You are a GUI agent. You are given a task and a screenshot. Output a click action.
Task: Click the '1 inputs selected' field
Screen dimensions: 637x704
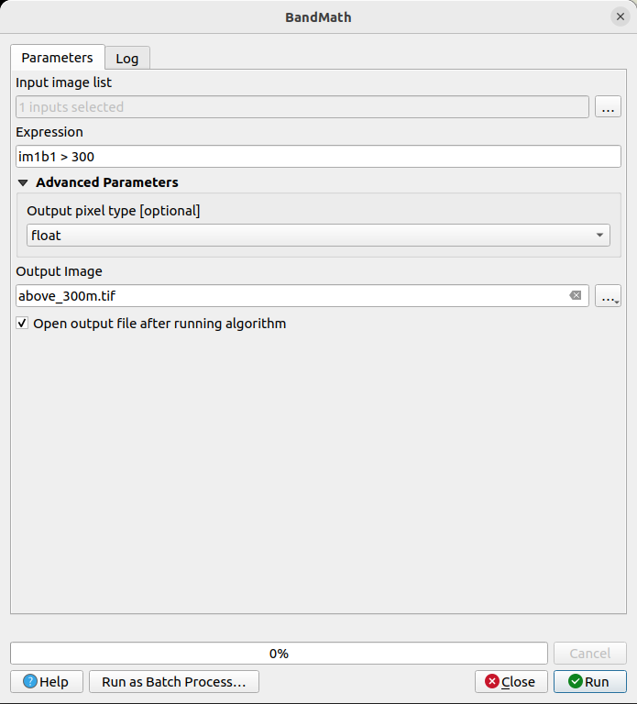pos(302,107)
